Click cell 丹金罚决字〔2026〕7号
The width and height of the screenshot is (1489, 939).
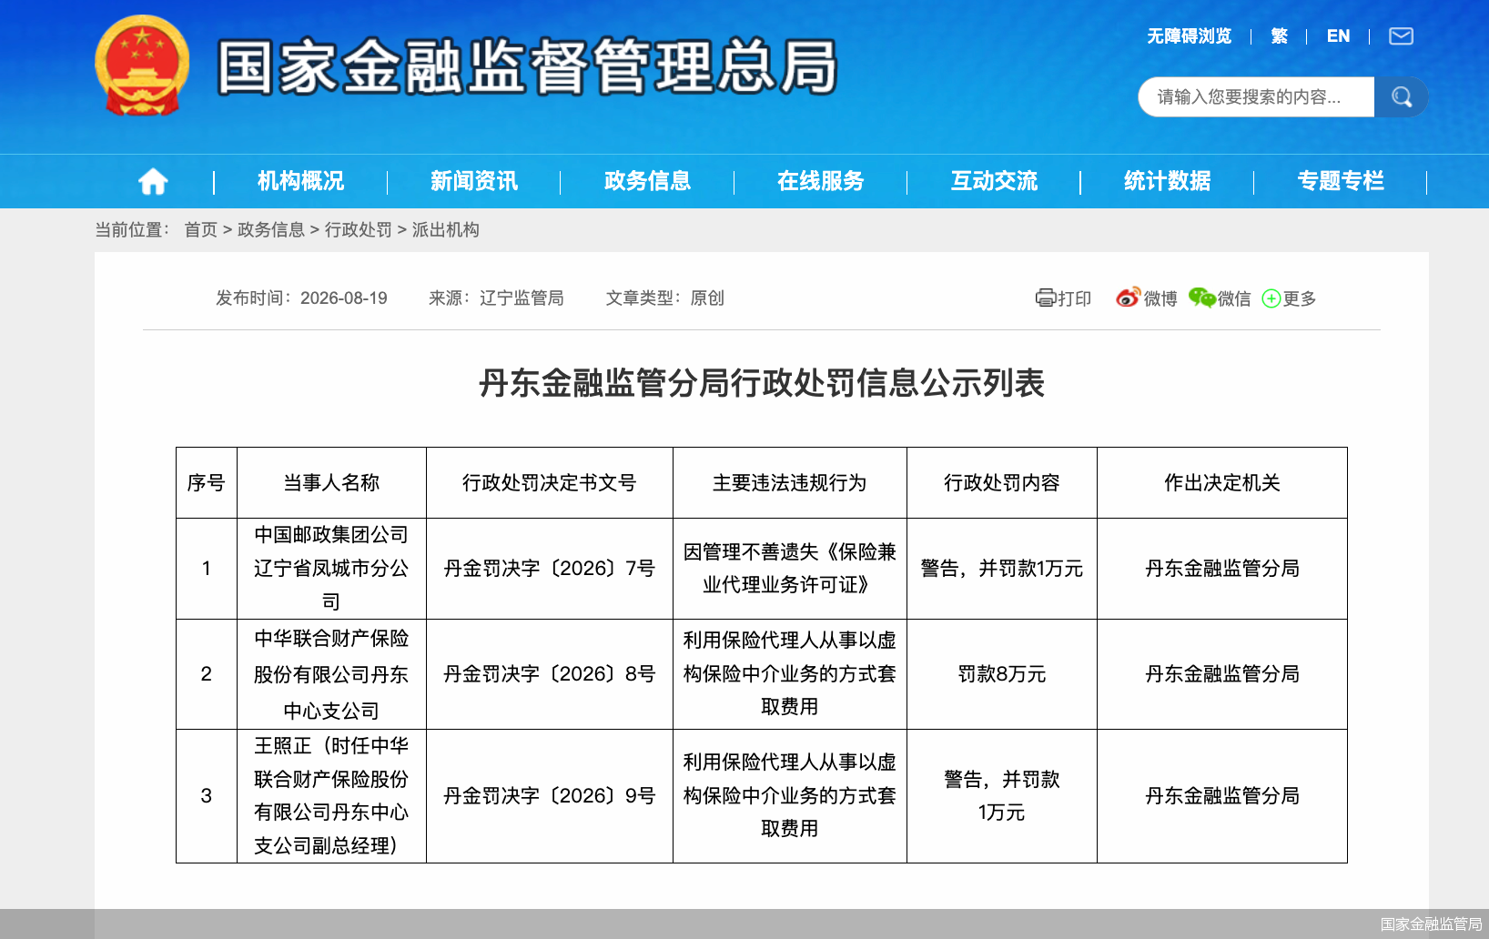550,569
